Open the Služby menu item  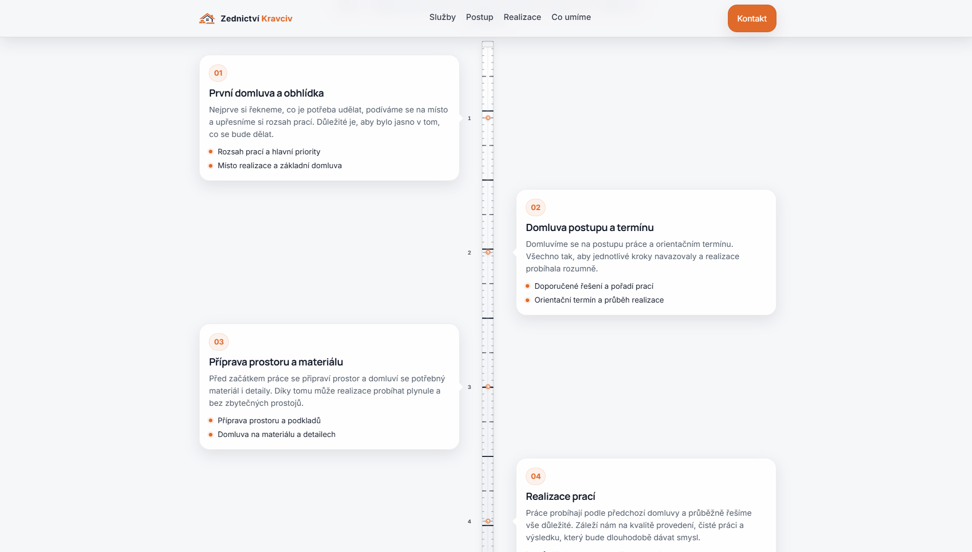click(442, 17)
